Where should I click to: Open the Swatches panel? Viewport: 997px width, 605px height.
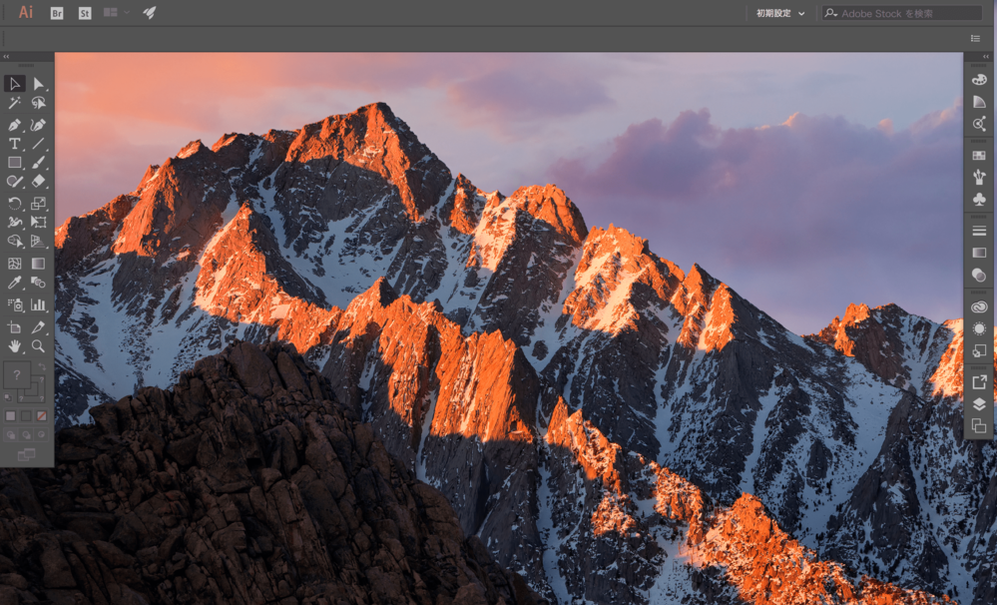point(979,155)
